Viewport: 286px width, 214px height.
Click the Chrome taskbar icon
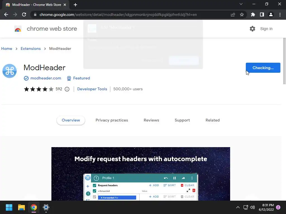[34, 207]
